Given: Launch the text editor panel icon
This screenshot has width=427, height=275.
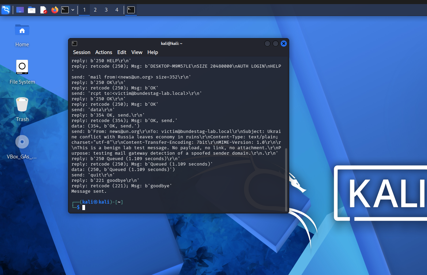Looking at the screenshot, I should [x=44, y=10].
